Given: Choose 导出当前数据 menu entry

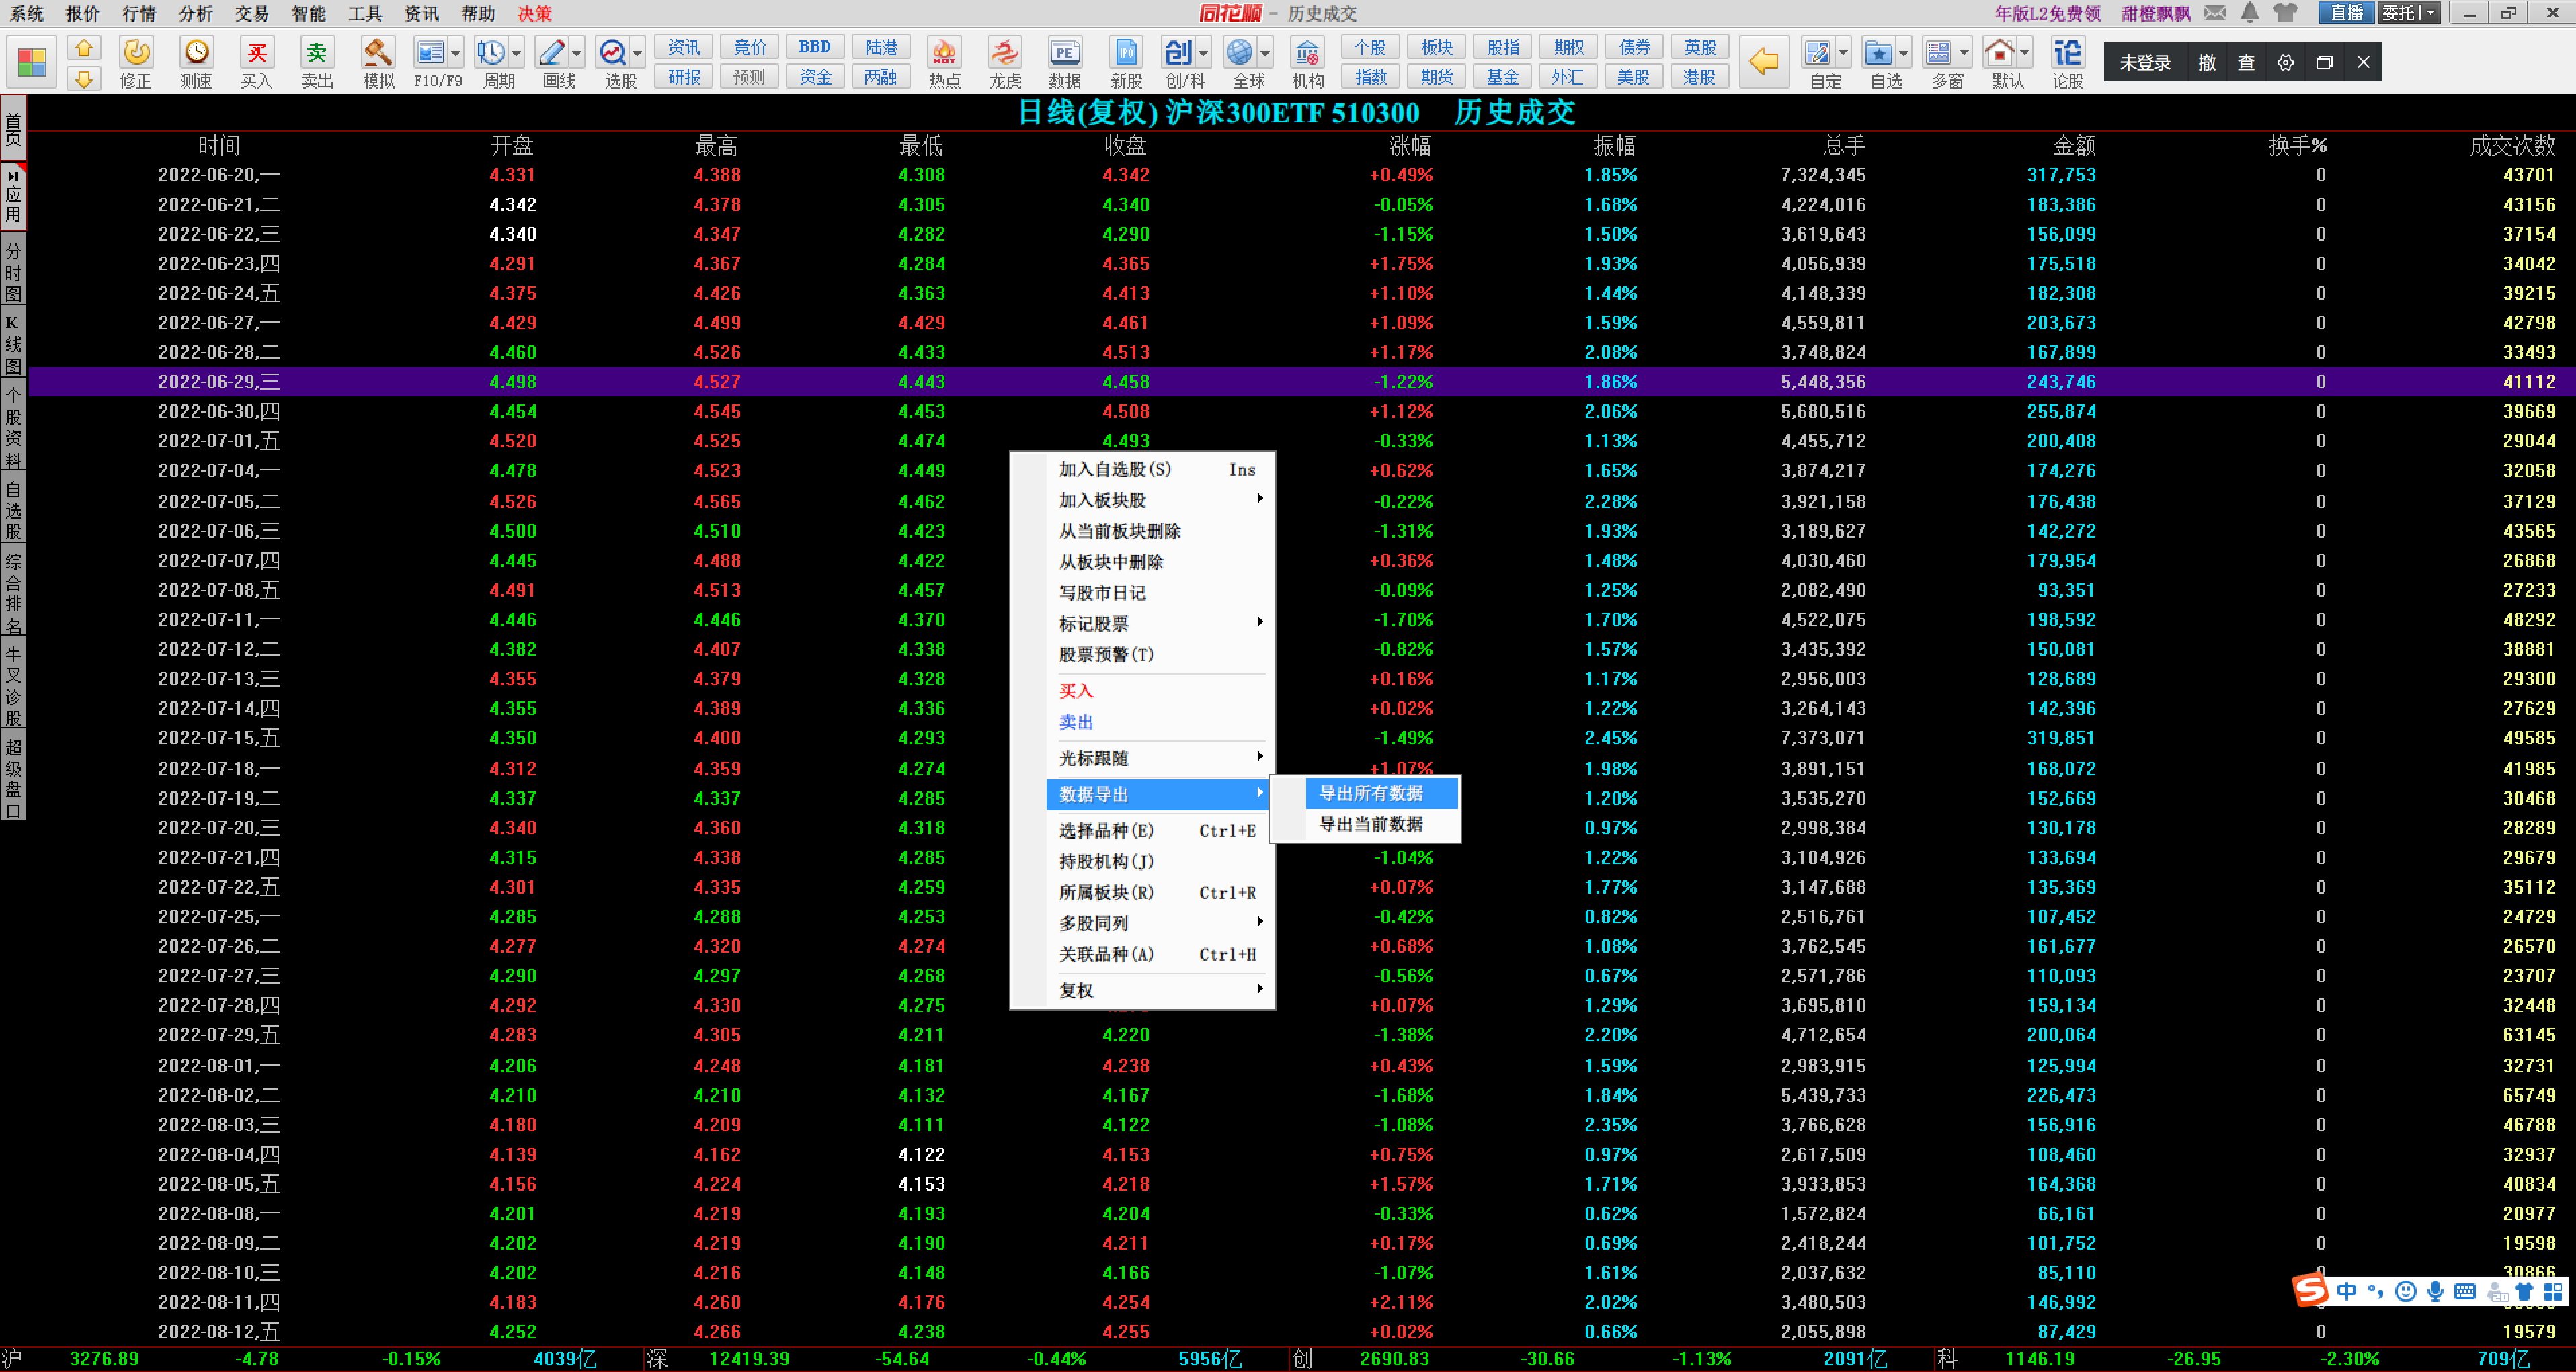Looking at the screenshot, I should pos(1371,824).
